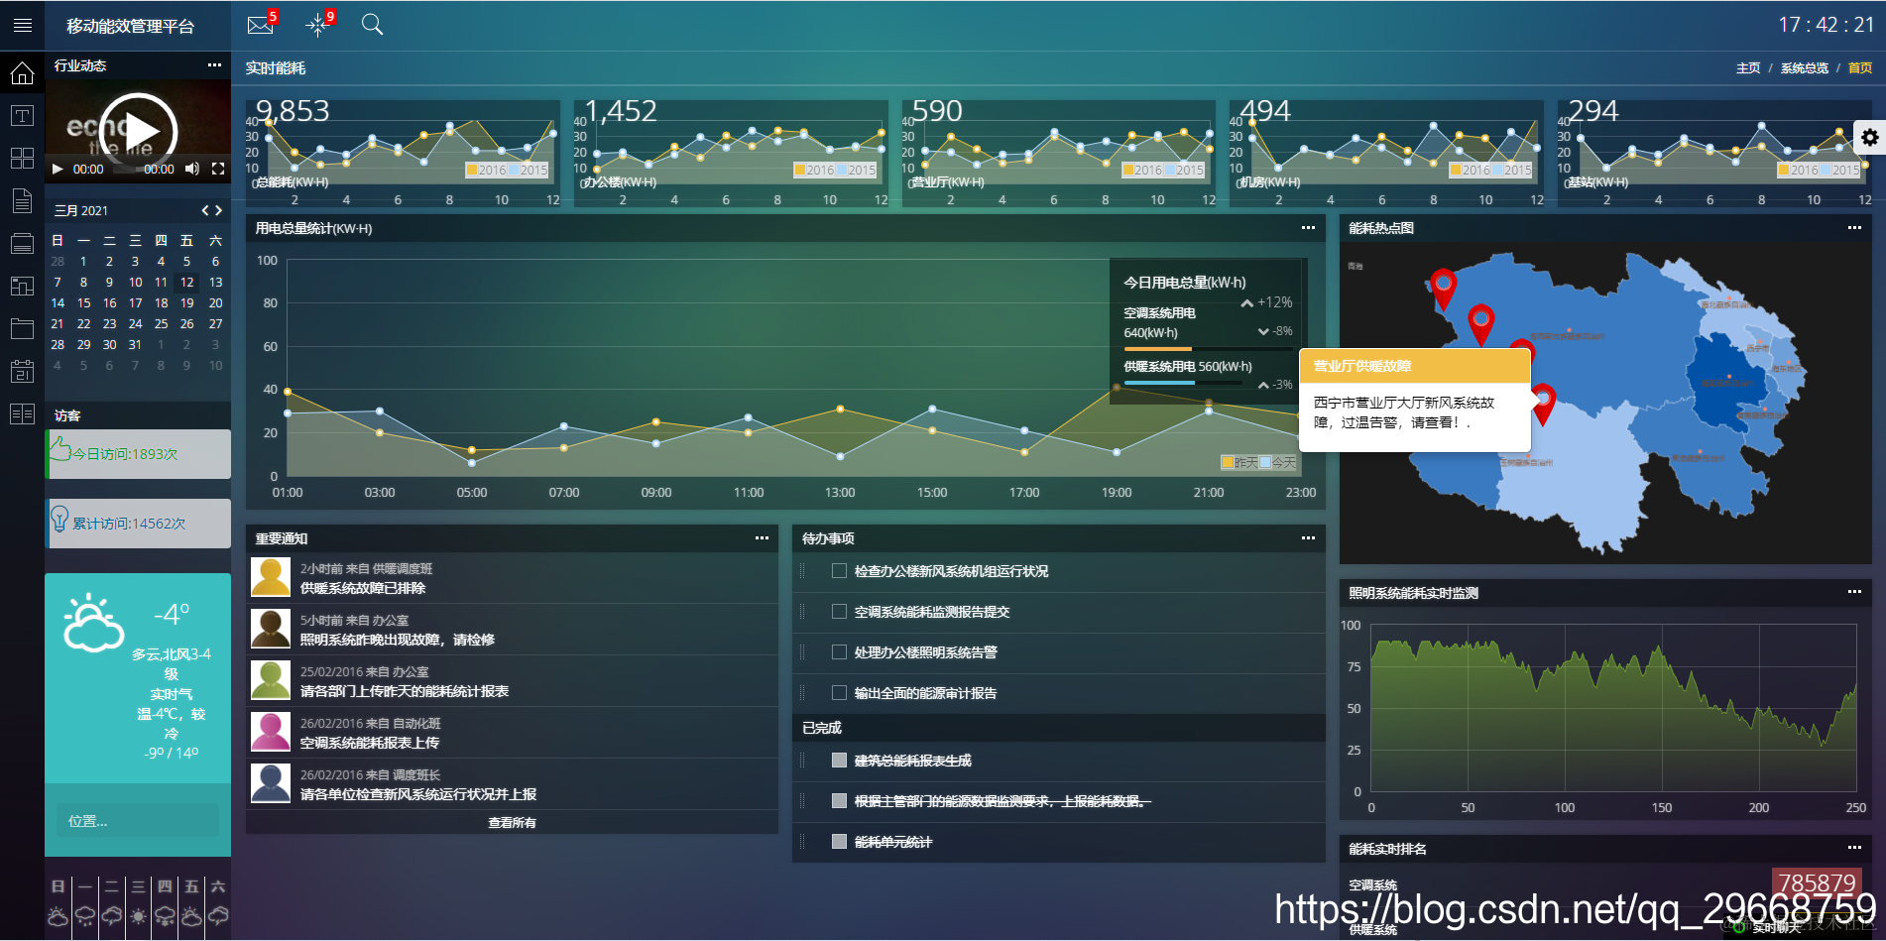Open the four-squares grid icon in the sidebar

tap(22, 159)
